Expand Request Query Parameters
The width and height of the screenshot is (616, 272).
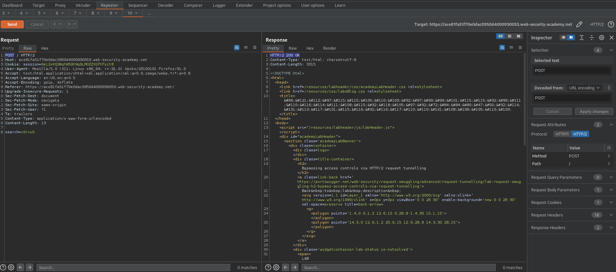pyautogui.click(x=611, y=177)
